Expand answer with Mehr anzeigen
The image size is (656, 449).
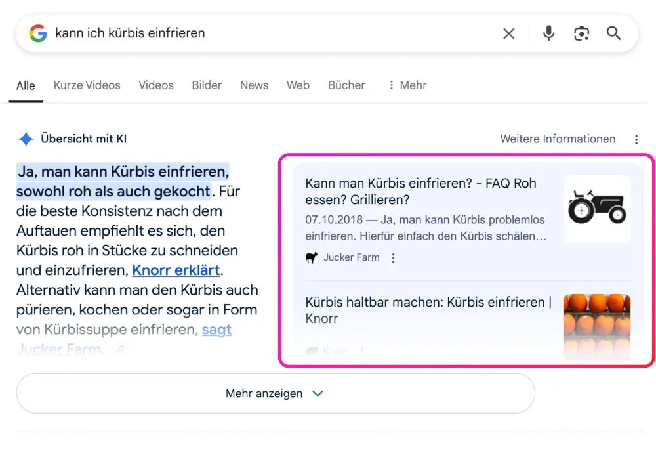[x=264, y=393]
